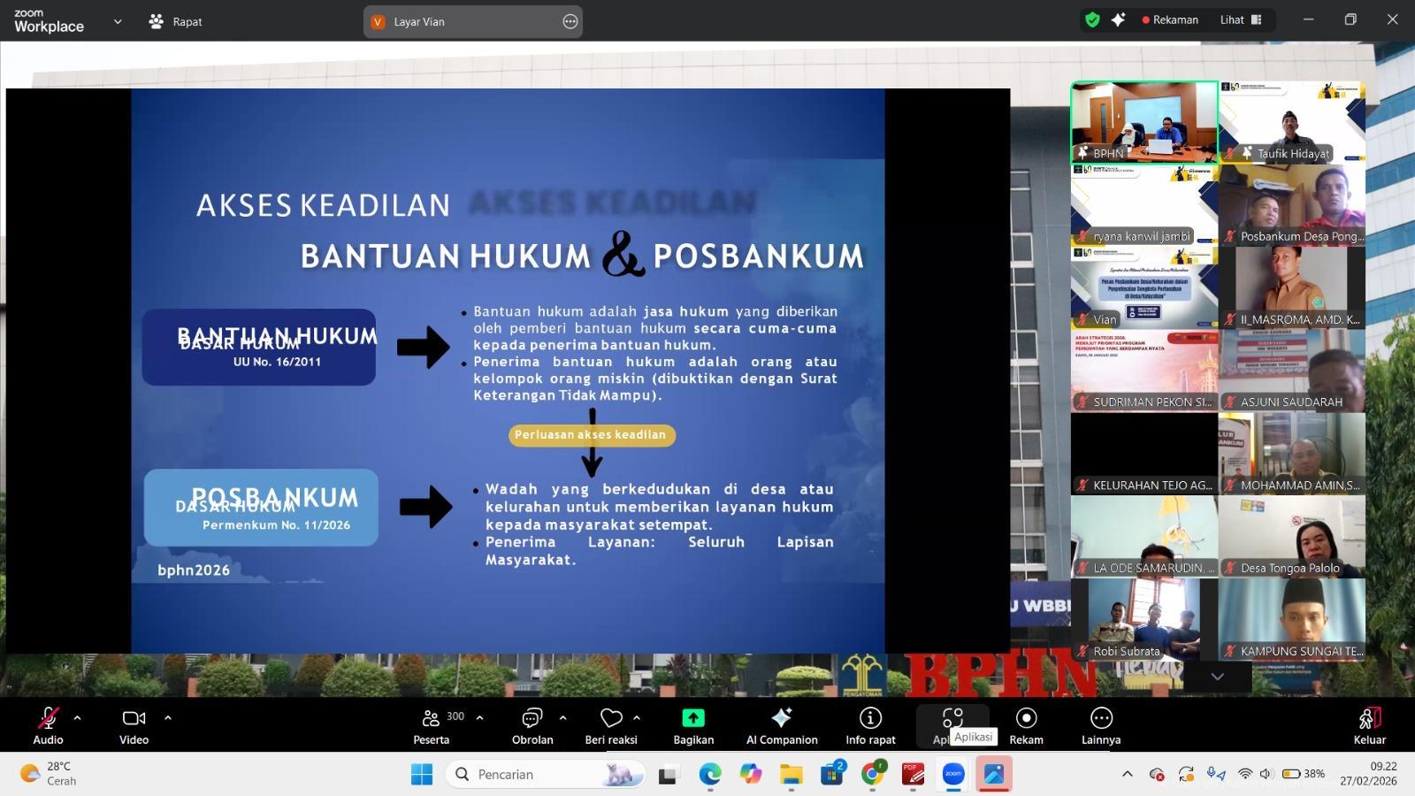Image resolution: width=1415 pixels, height=796 pixels.
Task: Open the Obrolan chat panel
Action: coord(532,725)
